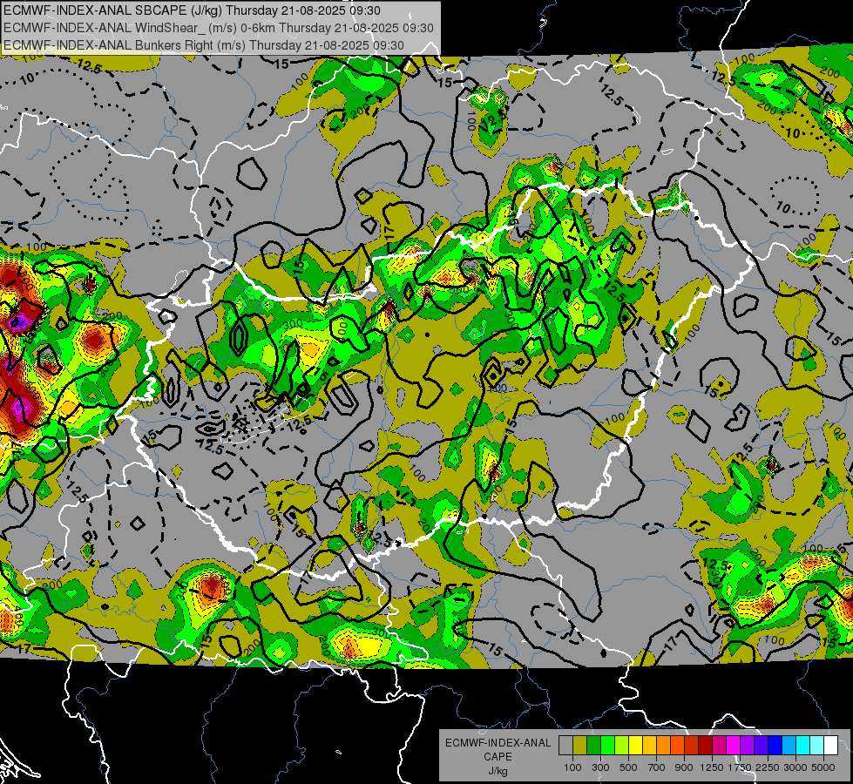The image size is (853, 784).
Task: Click the ECMWF-INDEX-ANAL legend title
Action: 498,743
